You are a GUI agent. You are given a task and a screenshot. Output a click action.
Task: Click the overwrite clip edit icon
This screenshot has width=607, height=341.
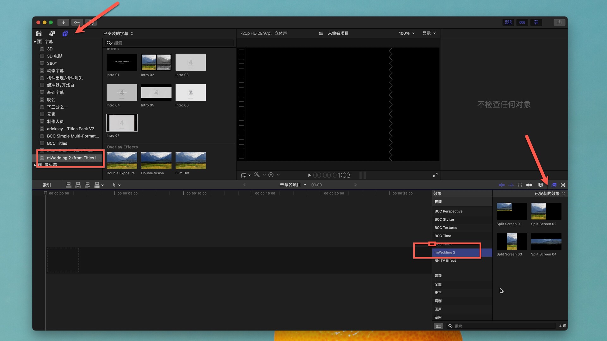click(97, 185)
